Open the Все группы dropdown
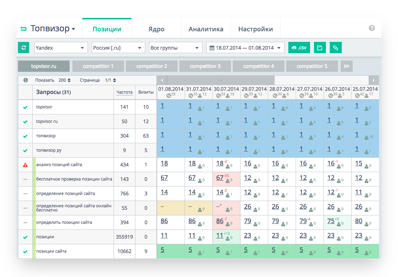This screenshot has height=277, width=398. click(x=175, y=48)
